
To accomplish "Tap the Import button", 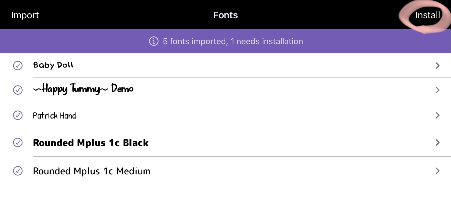I will click(25, 15).
